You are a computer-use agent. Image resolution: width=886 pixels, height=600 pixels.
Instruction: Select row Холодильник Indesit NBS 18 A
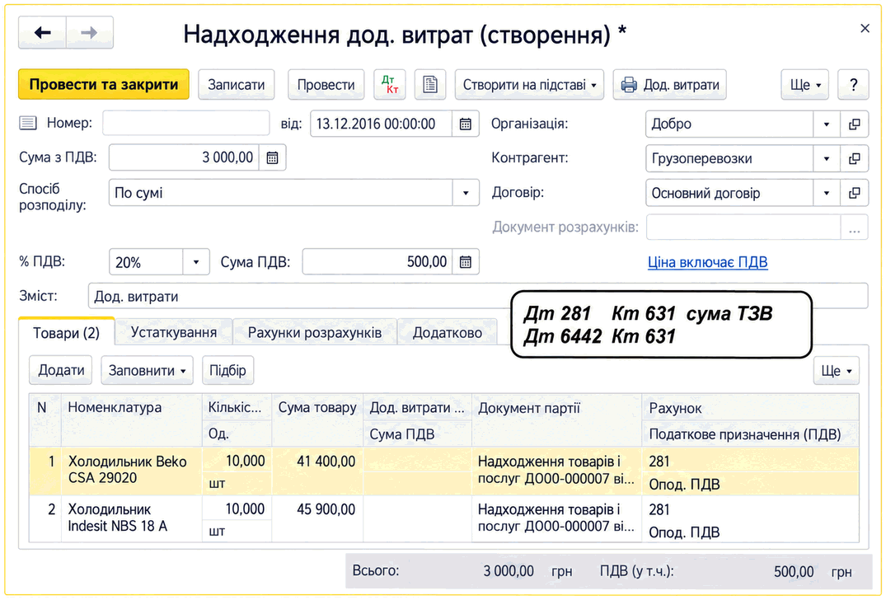[x=443, y=518]
